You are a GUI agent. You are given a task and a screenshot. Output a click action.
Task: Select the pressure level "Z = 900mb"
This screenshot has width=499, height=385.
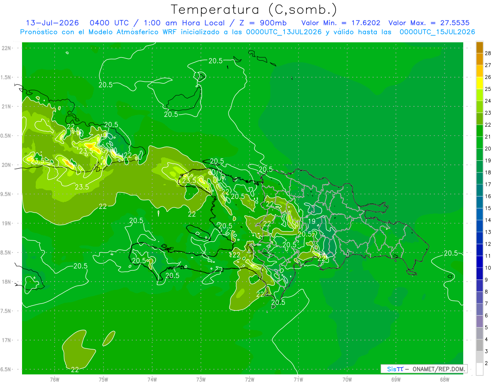click(x=261, y=23)
